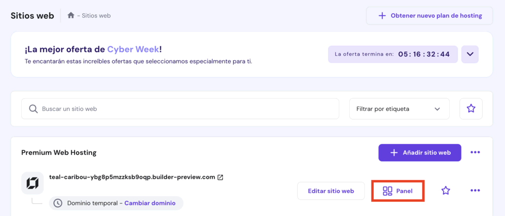Click the search magnifier icon
This screenshot has width=505, height=216.
click(x=34, y=108)
